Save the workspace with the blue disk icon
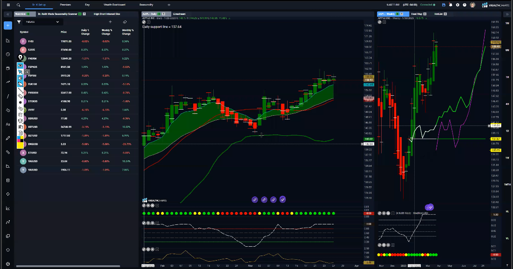Screen dimensions: 513x269 click(x=444, y=5)
